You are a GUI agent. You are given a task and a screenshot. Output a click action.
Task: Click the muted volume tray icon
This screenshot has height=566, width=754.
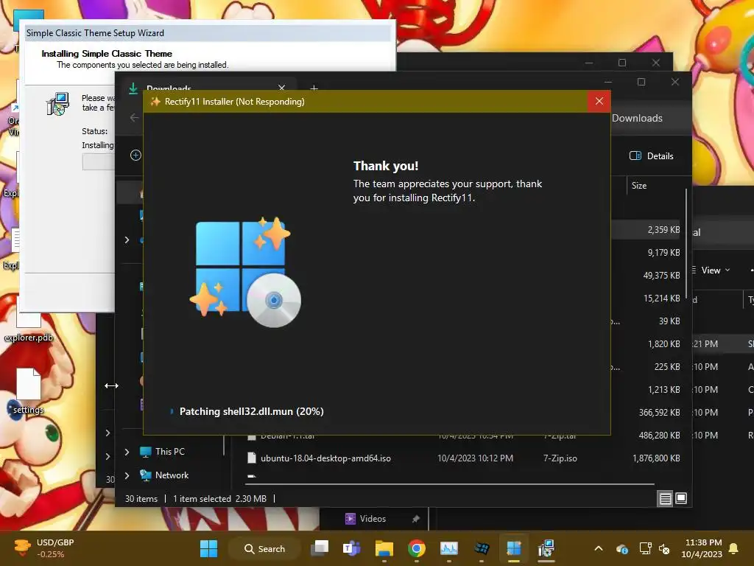pyautogui.click(x=664, y=548)
